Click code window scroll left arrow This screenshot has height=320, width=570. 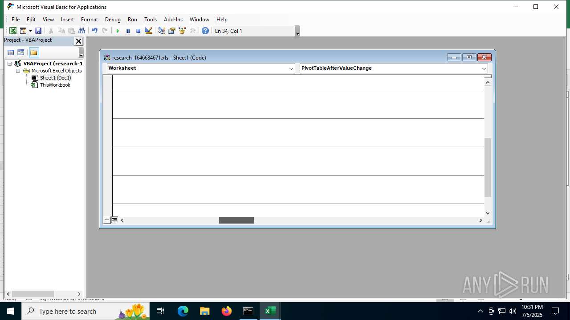pyautogui.click(x=122, y=220)
